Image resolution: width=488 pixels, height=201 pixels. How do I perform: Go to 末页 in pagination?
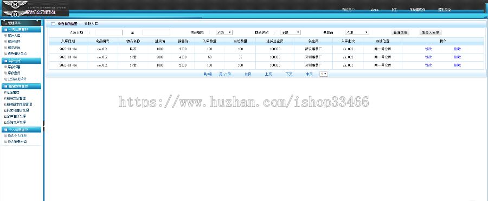(x=310, y=74)
